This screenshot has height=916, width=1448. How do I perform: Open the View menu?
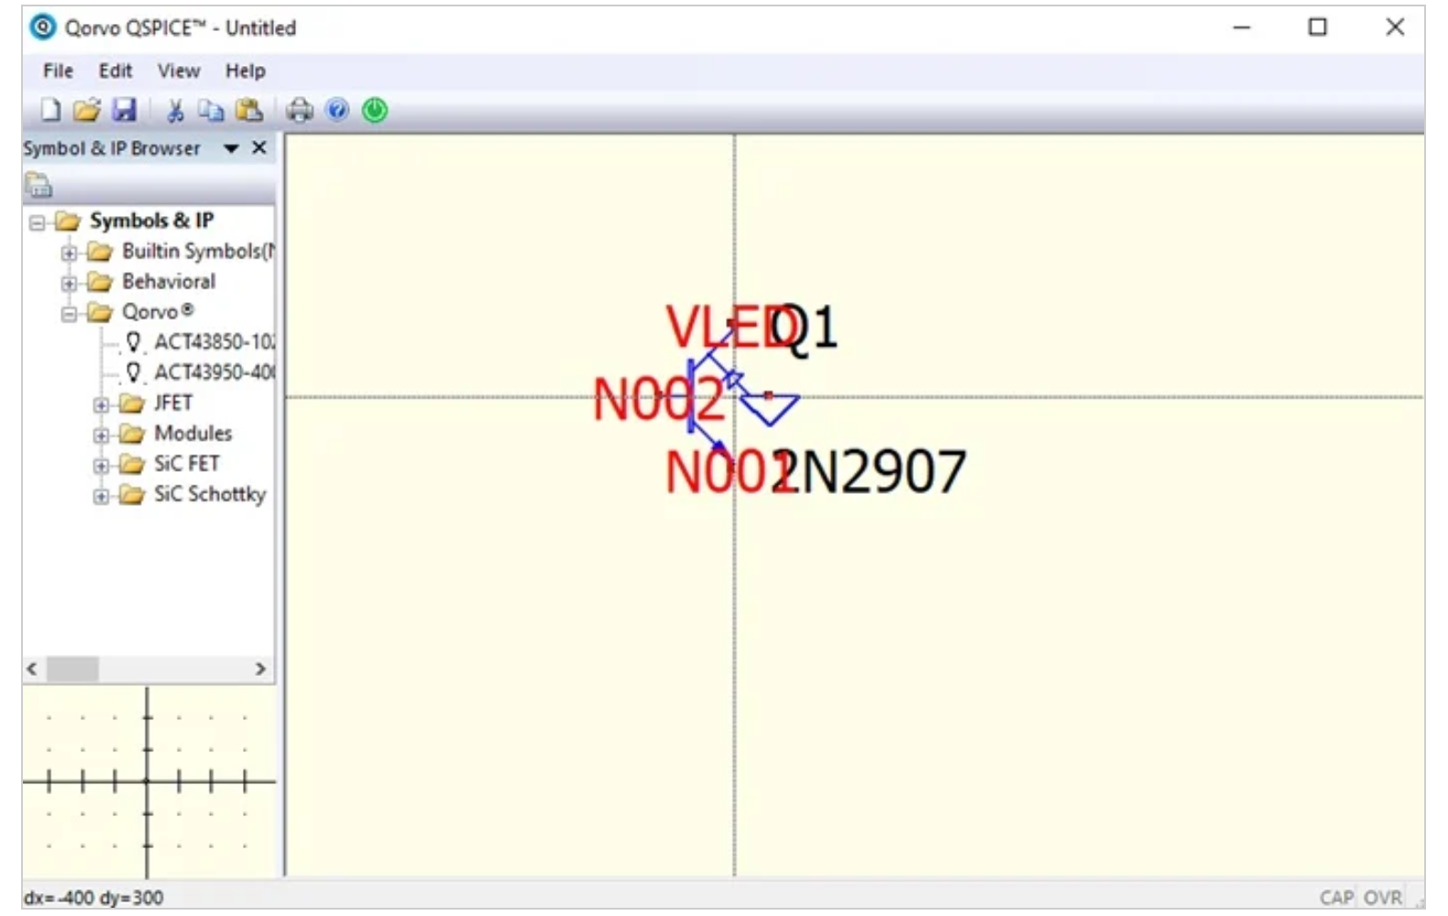tap(179, 71)
